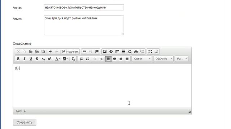Toggle superscript formatting
The height and width of the screenshot is (129, 231).
tap(49, 59)
